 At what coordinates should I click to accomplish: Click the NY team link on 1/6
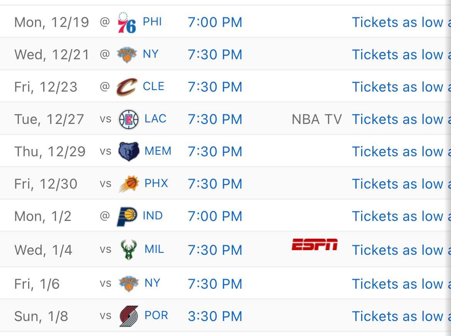click(152, 283)
